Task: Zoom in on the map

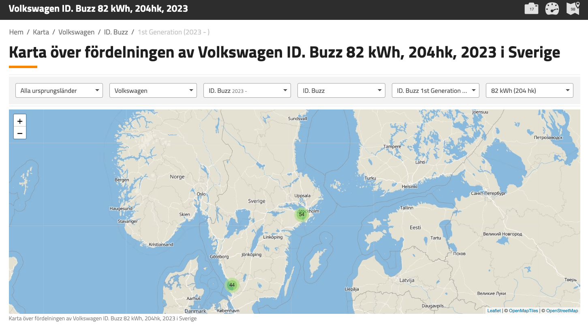Action: tap(20, 121)
